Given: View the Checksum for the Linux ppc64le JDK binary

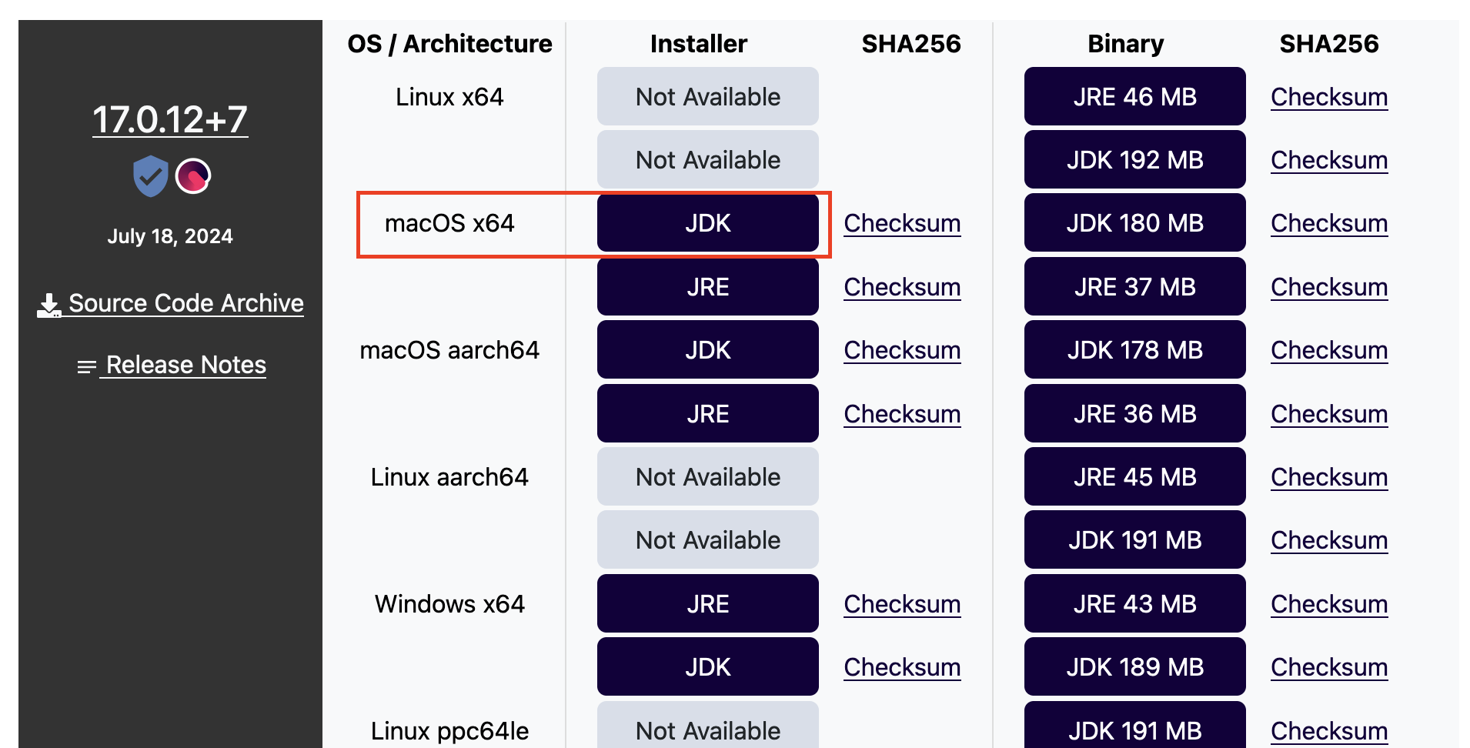Looking at the screenshot, I should click(1328, 730).
